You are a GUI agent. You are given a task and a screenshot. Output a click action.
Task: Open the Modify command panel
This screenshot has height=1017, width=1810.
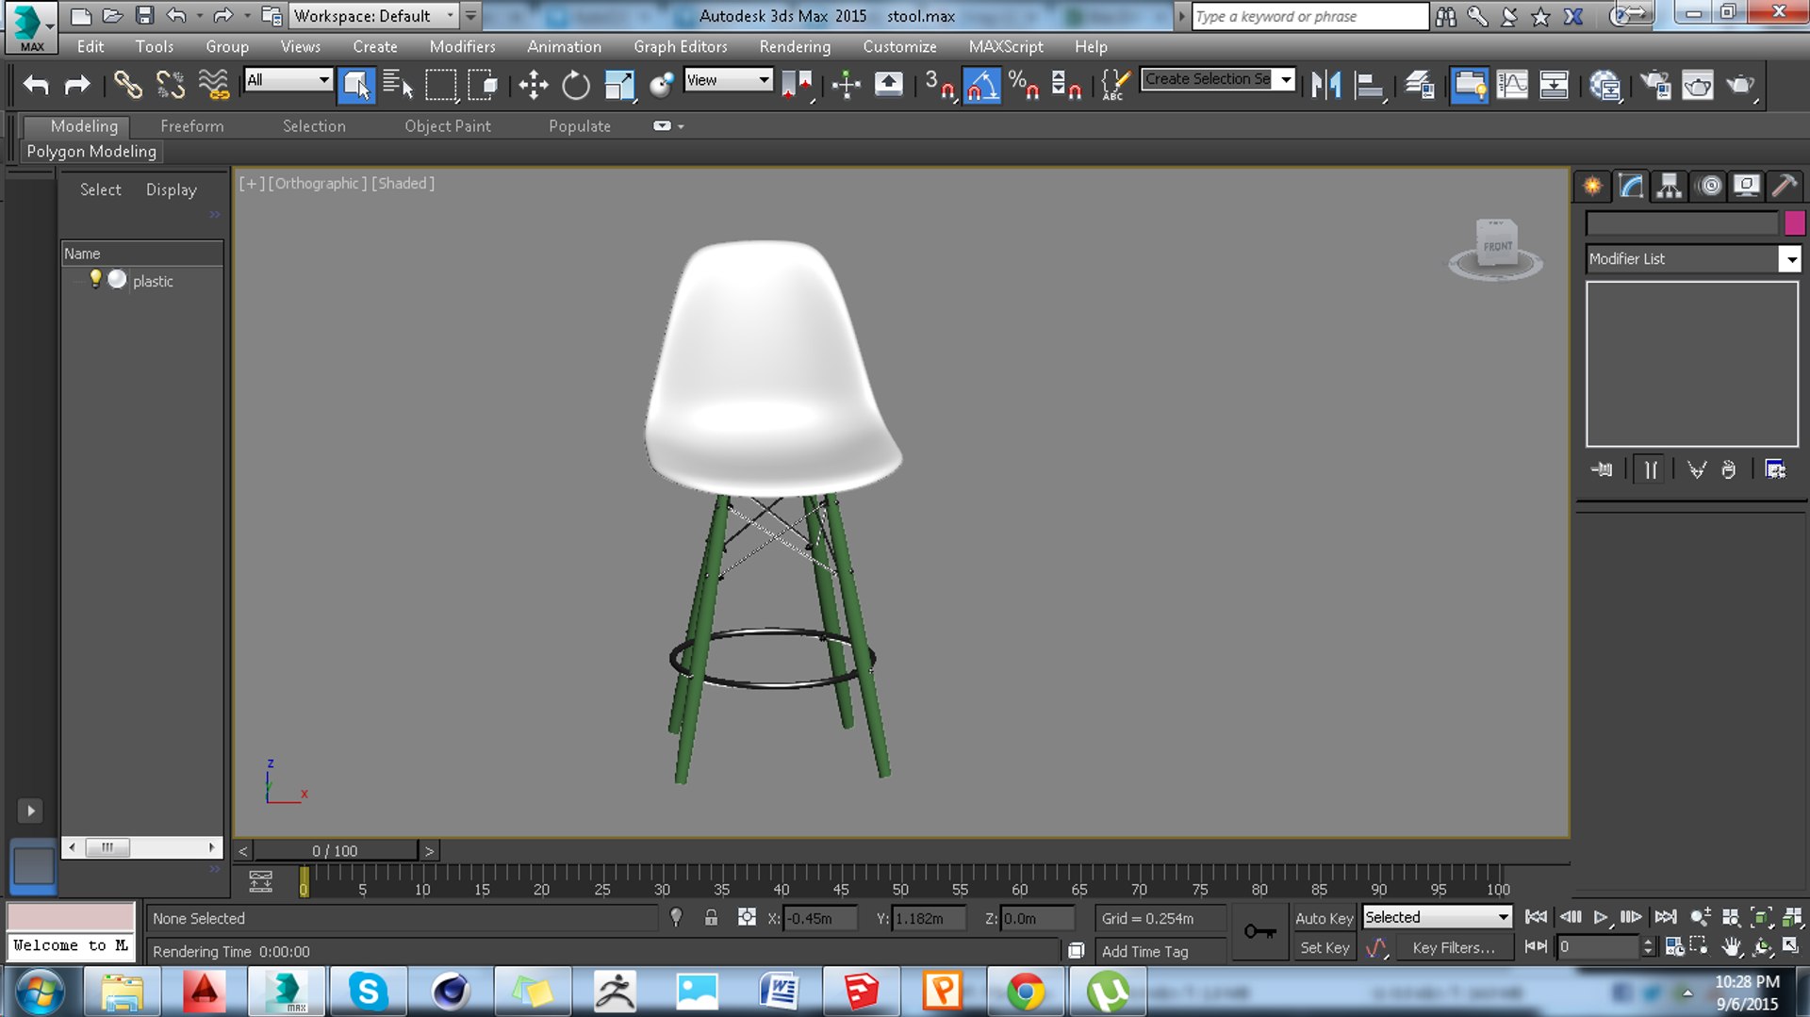(1631, 186)
